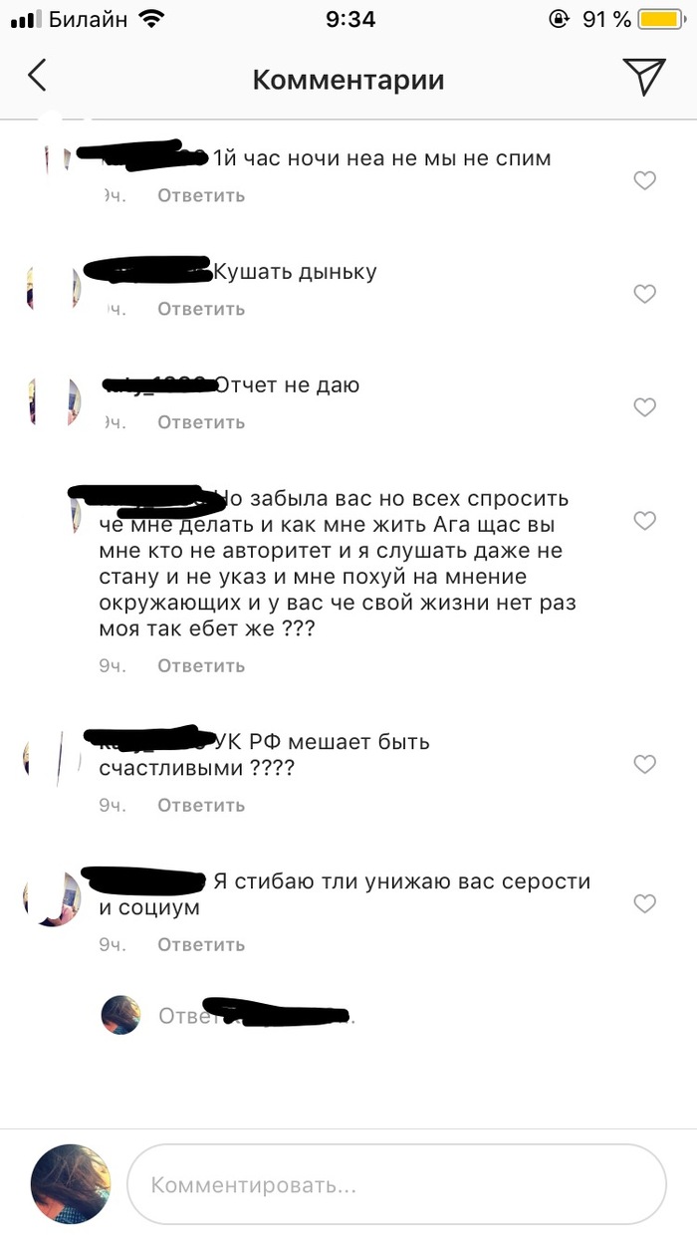Heart the 'УК РФ мешает быть' comment

[x=645, y=764]
